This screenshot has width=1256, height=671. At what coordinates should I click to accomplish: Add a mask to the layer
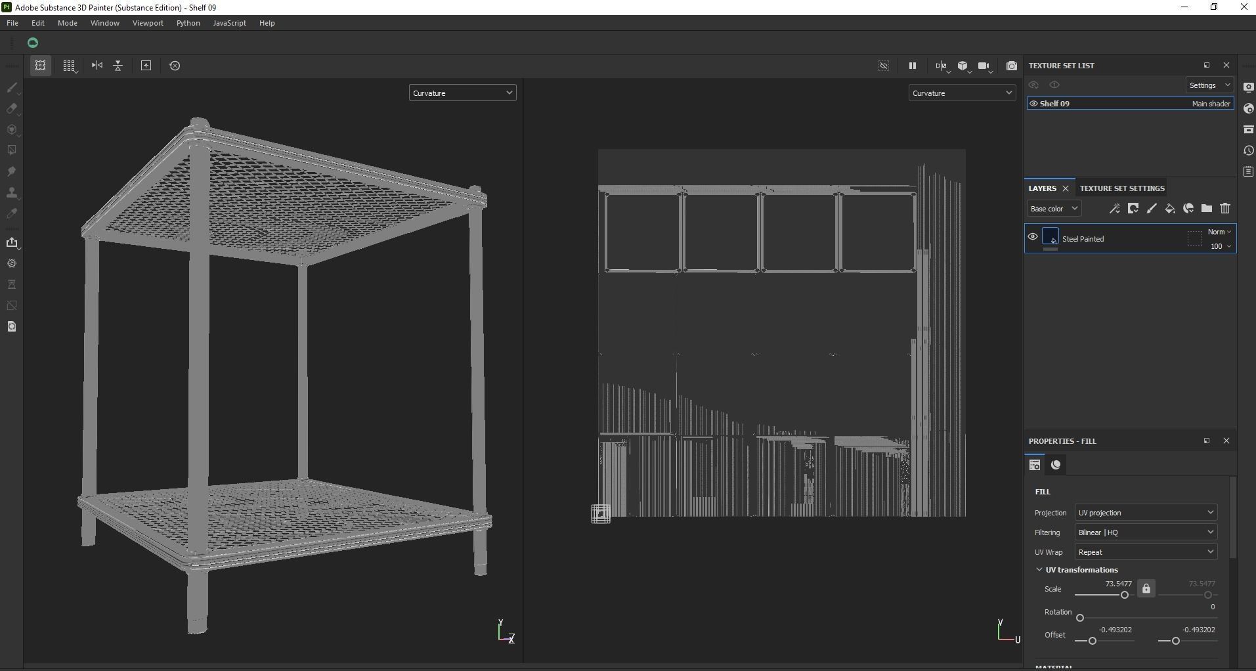[1133, 209]
